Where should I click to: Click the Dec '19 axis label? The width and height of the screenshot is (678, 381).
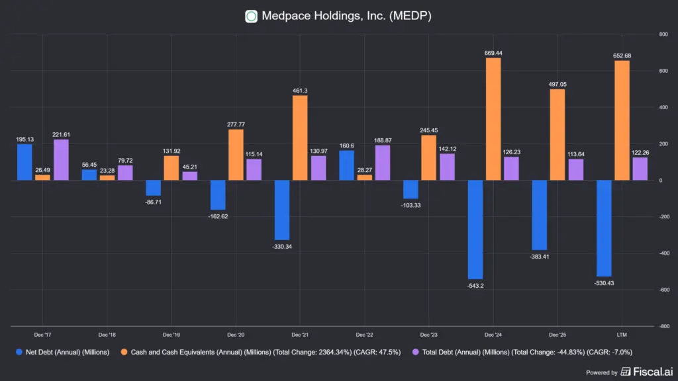pyautogui.click(x=171, y=335)
